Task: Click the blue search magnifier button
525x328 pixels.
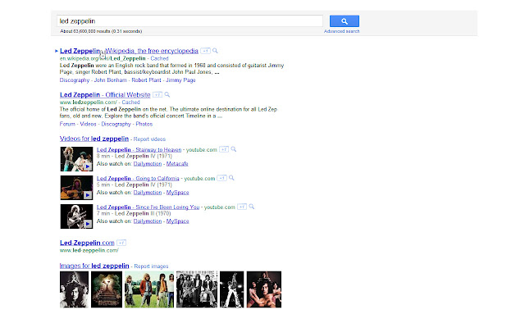Action: (345, 21)
